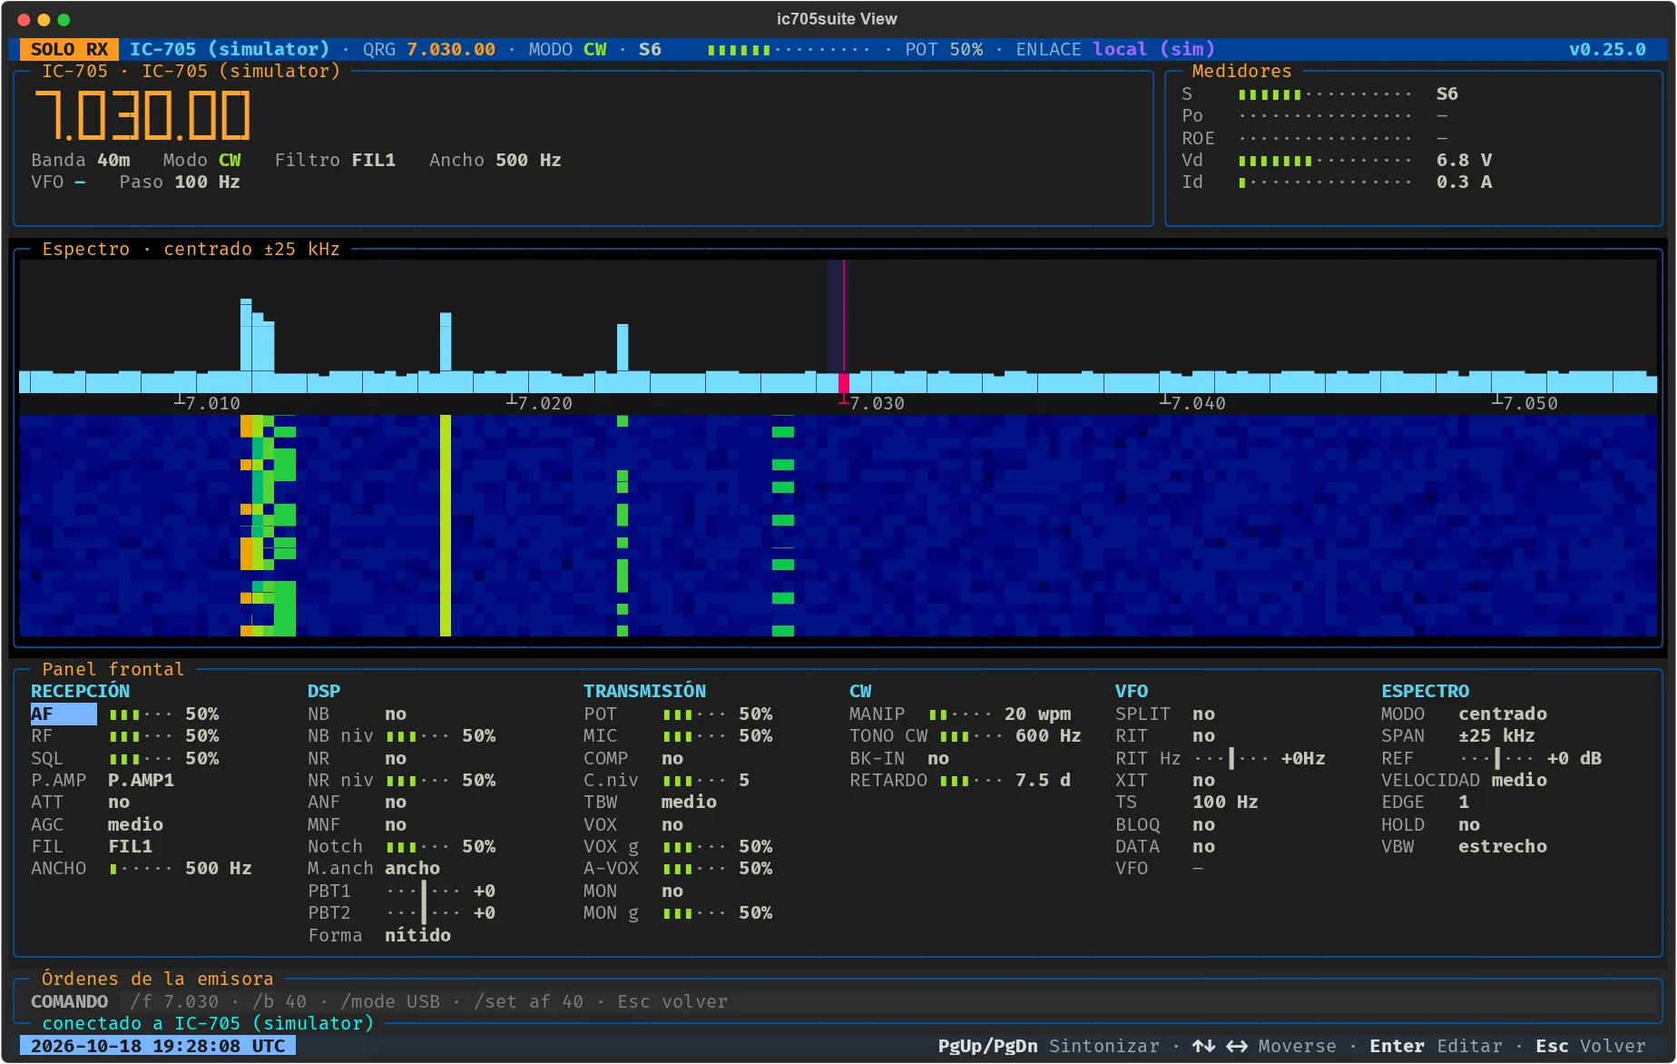This screenshot has height=1064, width=1677.
Task: Click the CW mode value in header
Action: click(x=595, y=49)
